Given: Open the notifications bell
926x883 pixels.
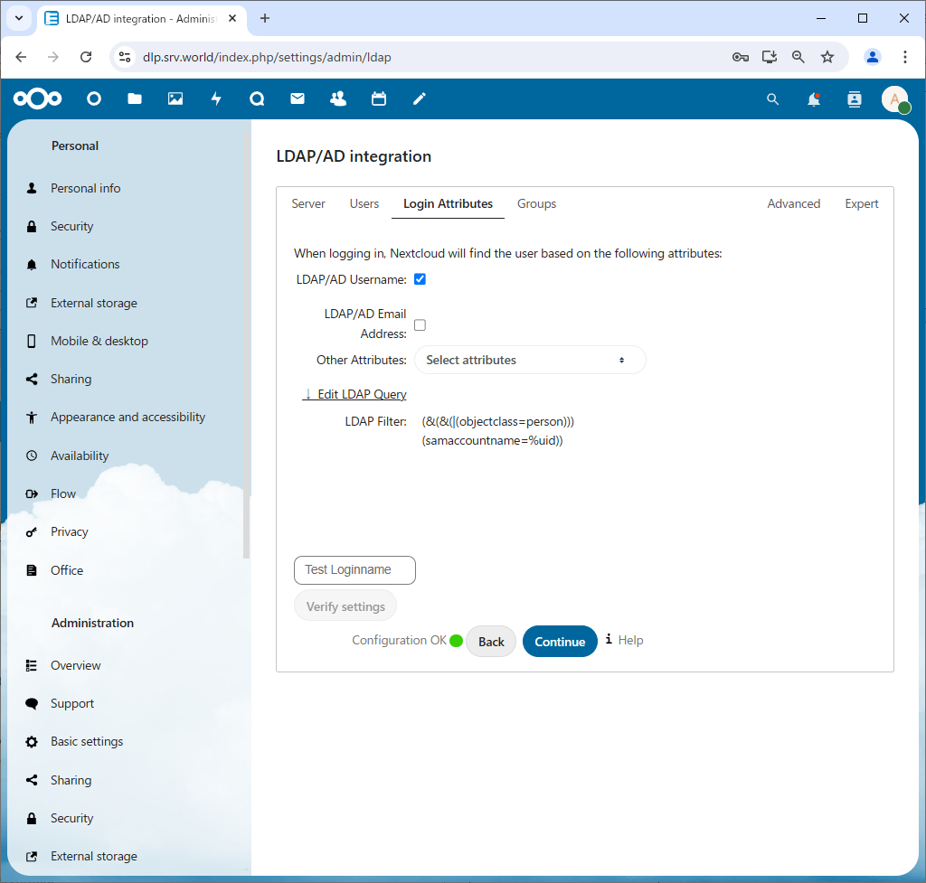Looking at the screenshot, I should pos(814,99).
